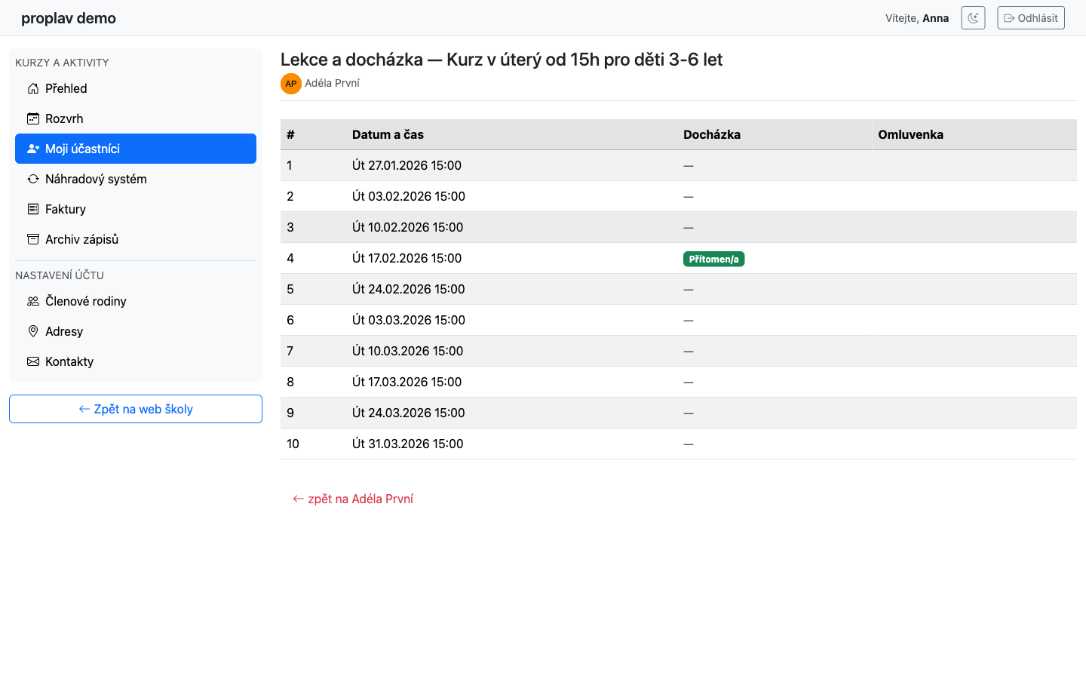Toggle dark mode with moon icon

(x=973, y=18)
